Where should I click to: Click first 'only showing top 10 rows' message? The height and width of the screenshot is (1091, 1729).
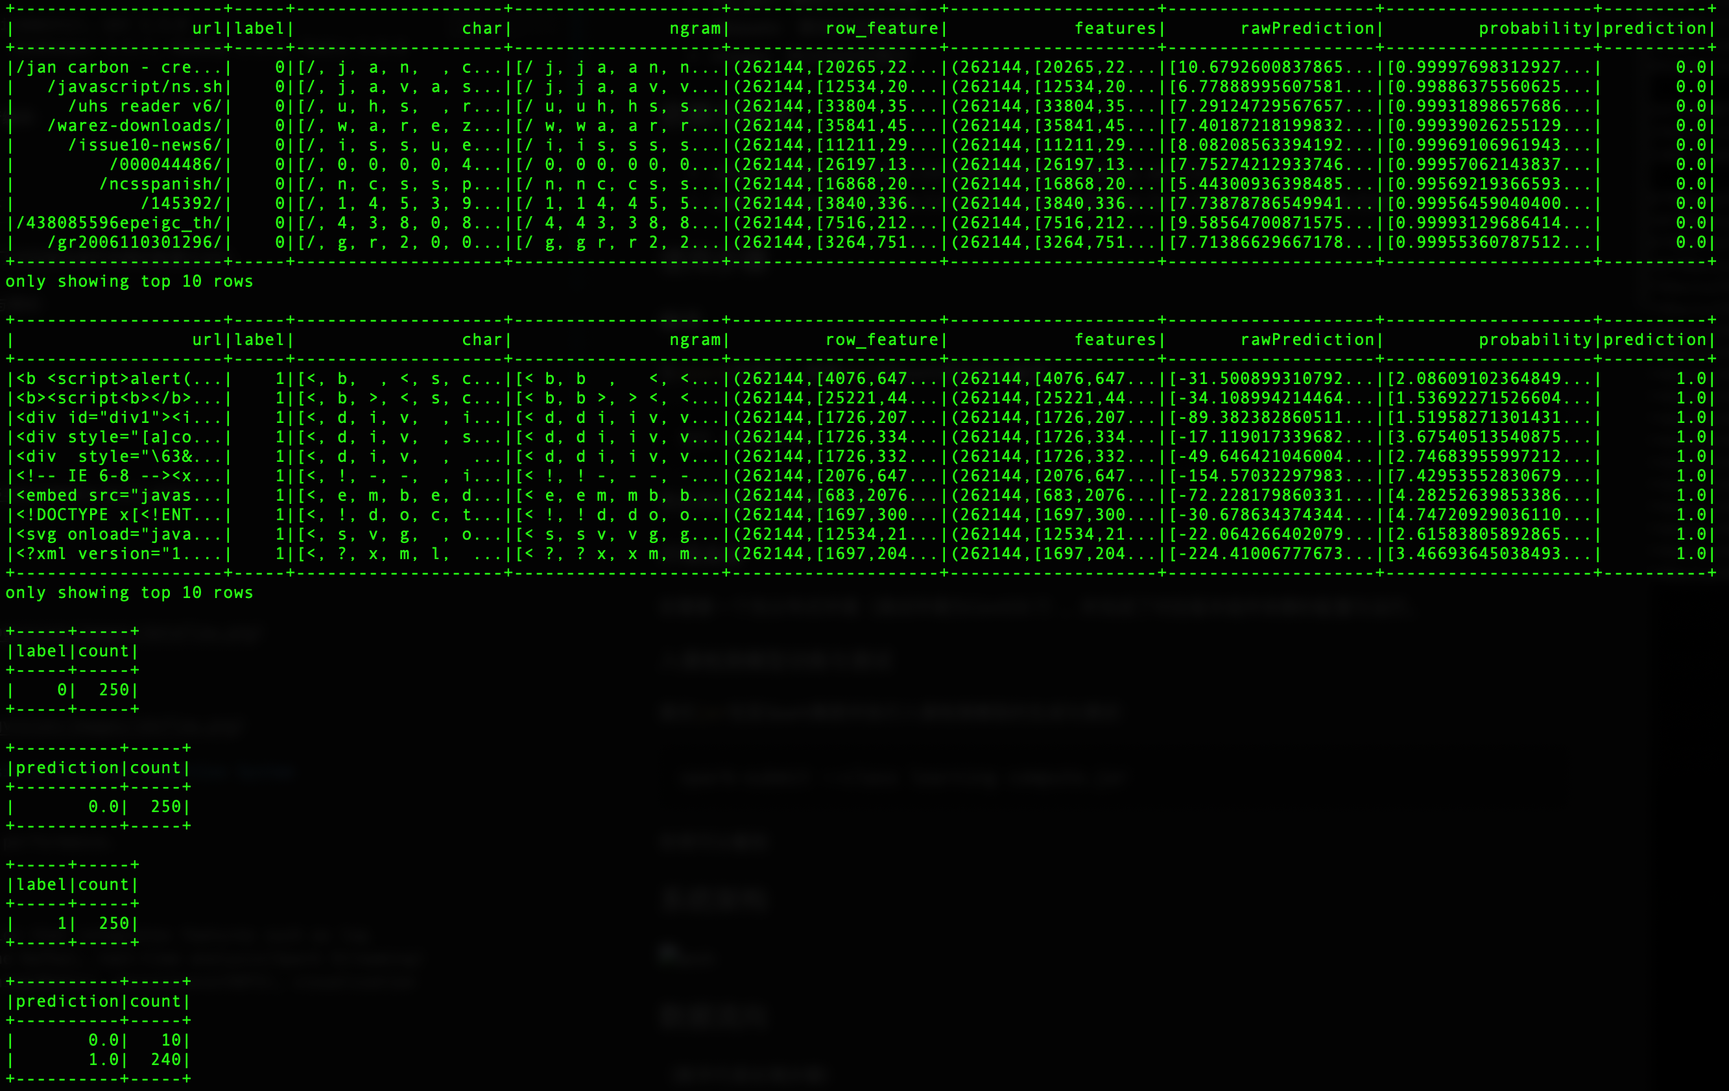click(x=129, y=282)
